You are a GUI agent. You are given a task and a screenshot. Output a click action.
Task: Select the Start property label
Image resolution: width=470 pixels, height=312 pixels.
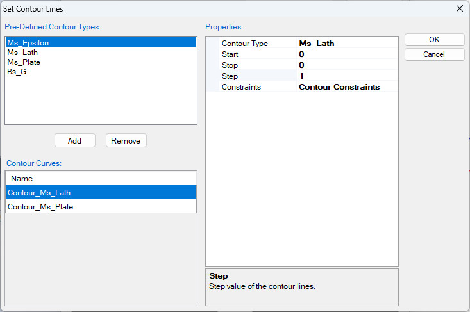coord(230,54)
